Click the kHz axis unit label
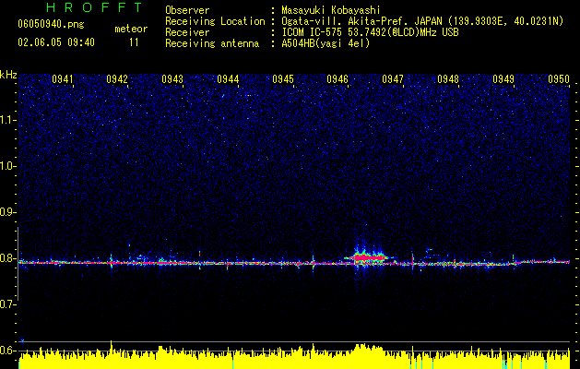 pyautogui.click(x=8, y=75)
